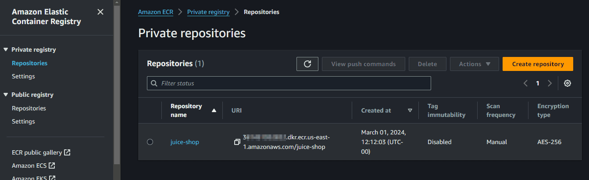Open Public registry Repositories
This screenshot has width=589, height=180.
(x=29, y=108)
